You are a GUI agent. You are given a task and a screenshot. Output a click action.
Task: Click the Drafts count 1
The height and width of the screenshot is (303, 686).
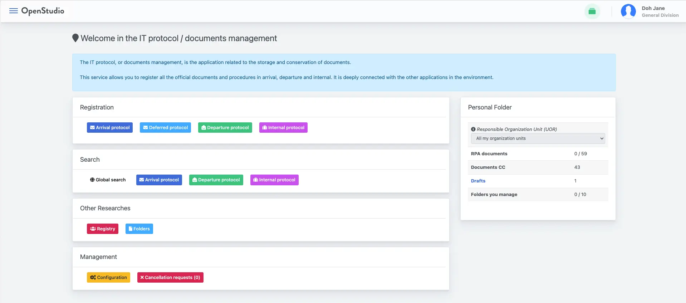(x=575, y=181)
